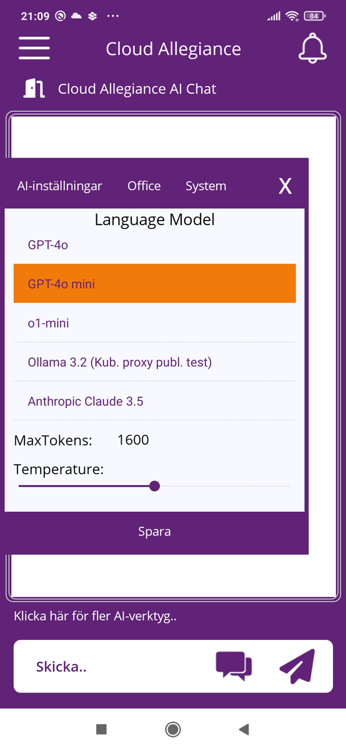Viewport: 346px width, 750px height.
Task: Click the Temperature slider handle
Action: (155, 486)
